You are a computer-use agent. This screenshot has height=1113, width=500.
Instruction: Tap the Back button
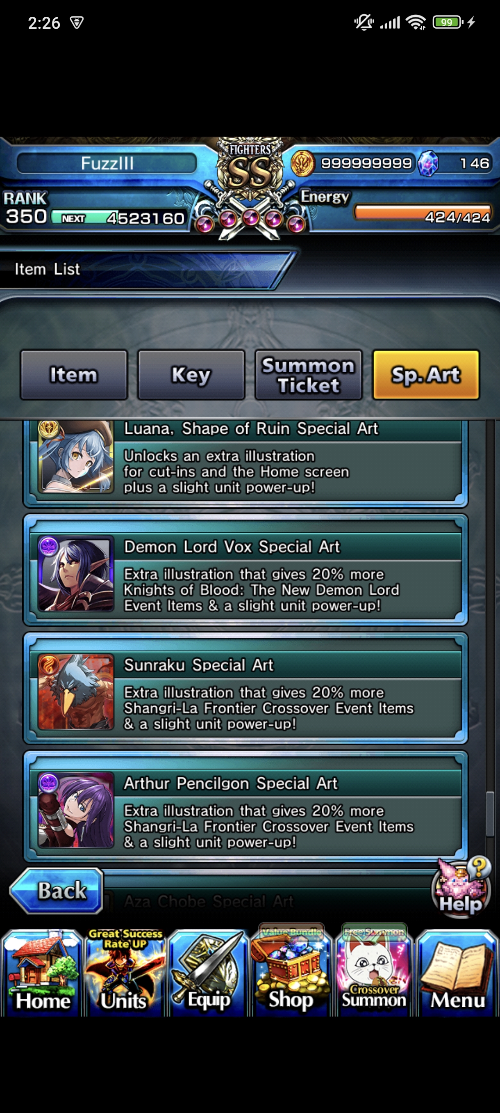pos(57,891)
